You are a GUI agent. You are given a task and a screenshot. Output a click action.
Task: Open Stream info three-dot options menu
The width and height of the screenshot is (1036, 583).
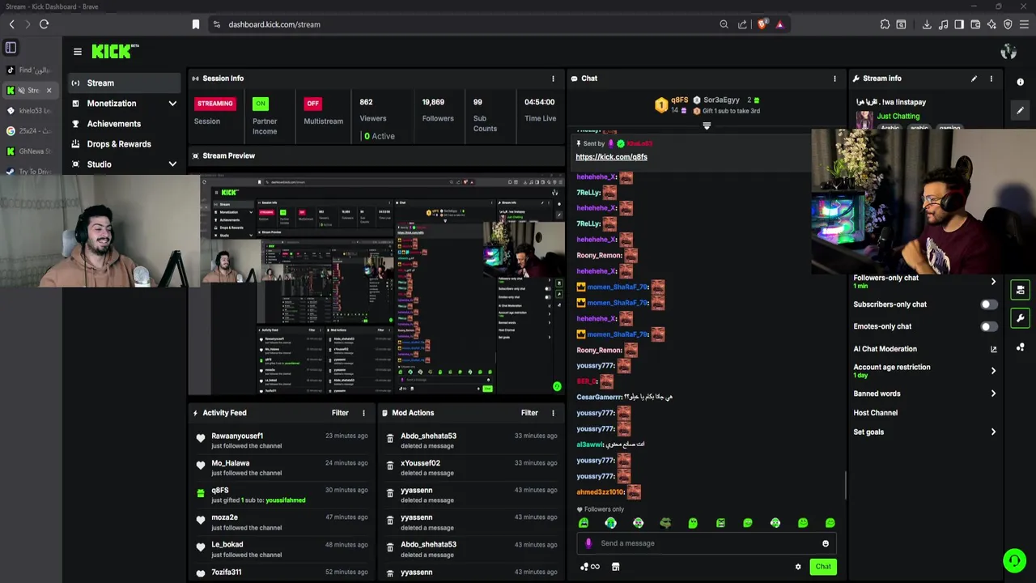pyautogui.click(x=991, y=79)
